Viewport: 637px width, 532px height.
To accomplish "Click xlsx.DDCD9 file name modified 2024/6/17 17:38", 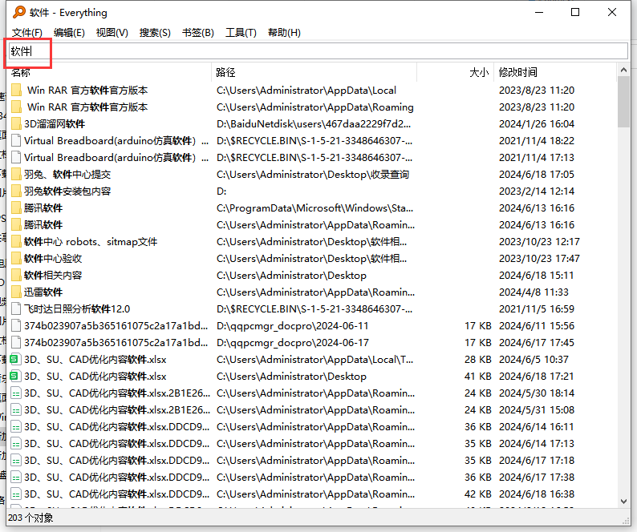I will (117, 478).
